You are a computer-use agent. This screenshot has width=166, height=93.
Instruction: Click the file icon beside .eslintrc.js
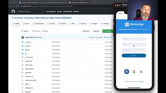(23, 61)
